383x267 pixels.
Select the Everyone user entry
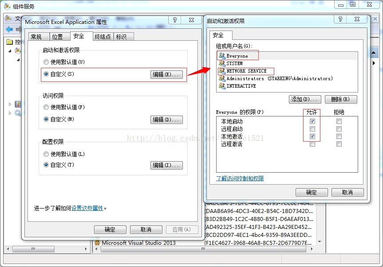(287, 56)
